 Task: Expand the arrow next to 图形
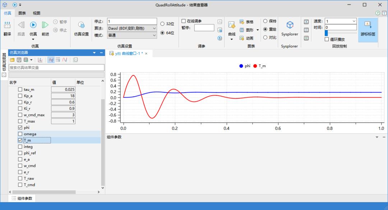pos(258,30)
